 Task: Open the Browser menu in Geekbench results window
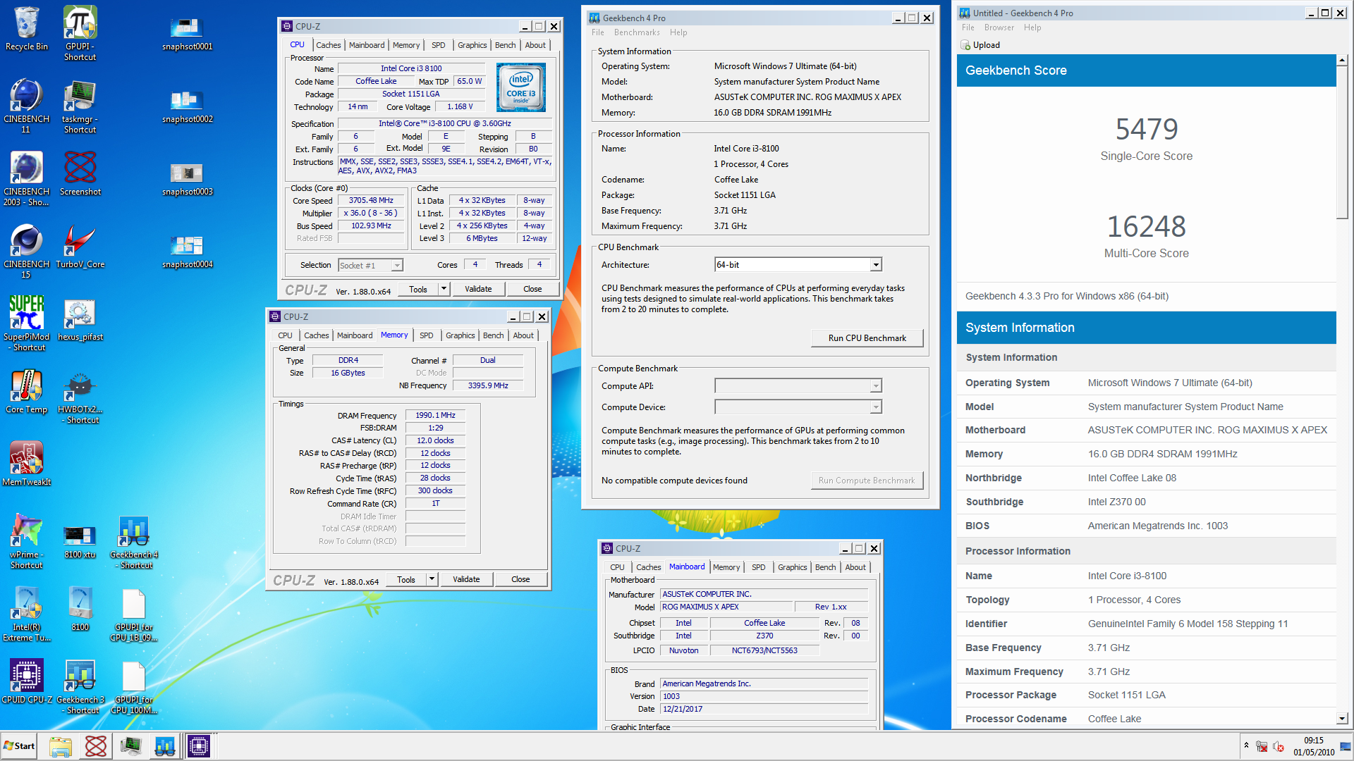pos(999,27)
